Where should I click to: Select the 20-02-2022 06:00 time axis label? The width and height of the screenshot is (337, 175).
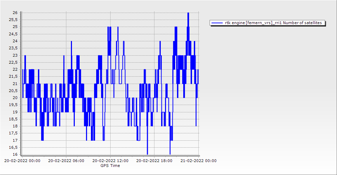point(66,161)
